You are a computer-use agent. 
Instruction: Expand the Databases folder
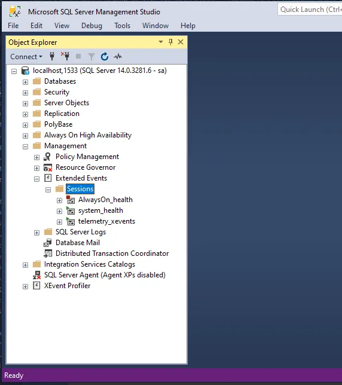[25, 82]
